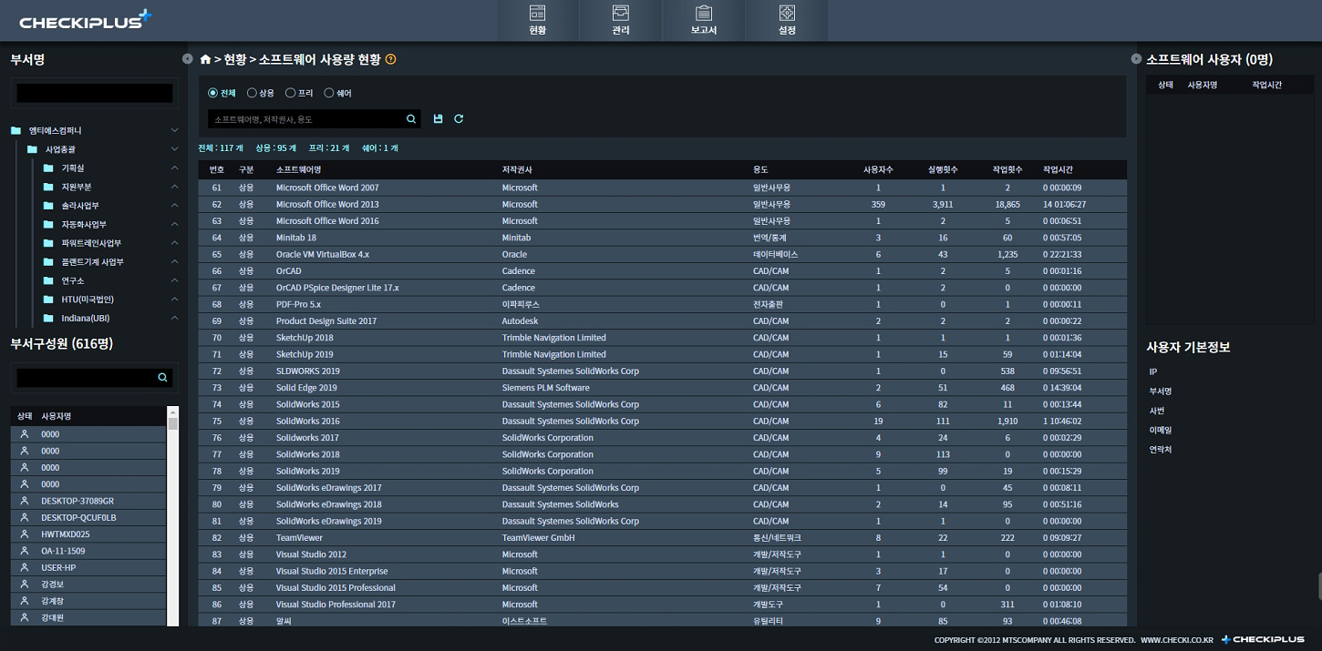
Task: Click the magnifier icon in the member search box
Action: (162, 378)
